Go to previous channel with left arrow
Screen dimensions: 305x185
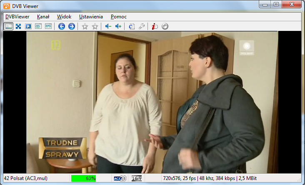(62, 26)
